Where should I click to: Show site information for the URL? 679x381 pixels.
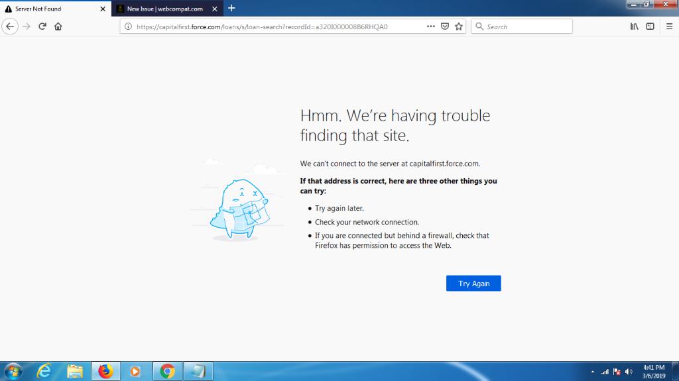pyautogui.click(x=128, y=27)
